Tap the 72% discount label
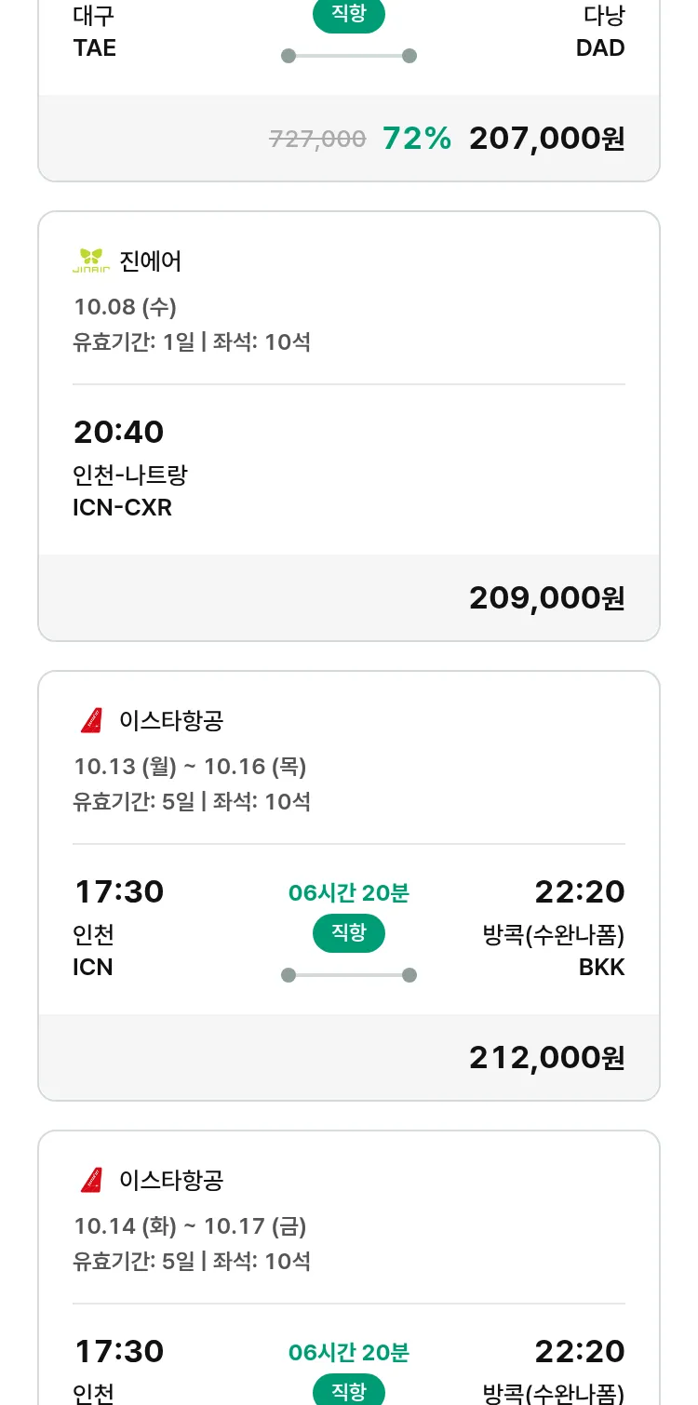This screenshot has width=698, height=1405. pos(417,139)
